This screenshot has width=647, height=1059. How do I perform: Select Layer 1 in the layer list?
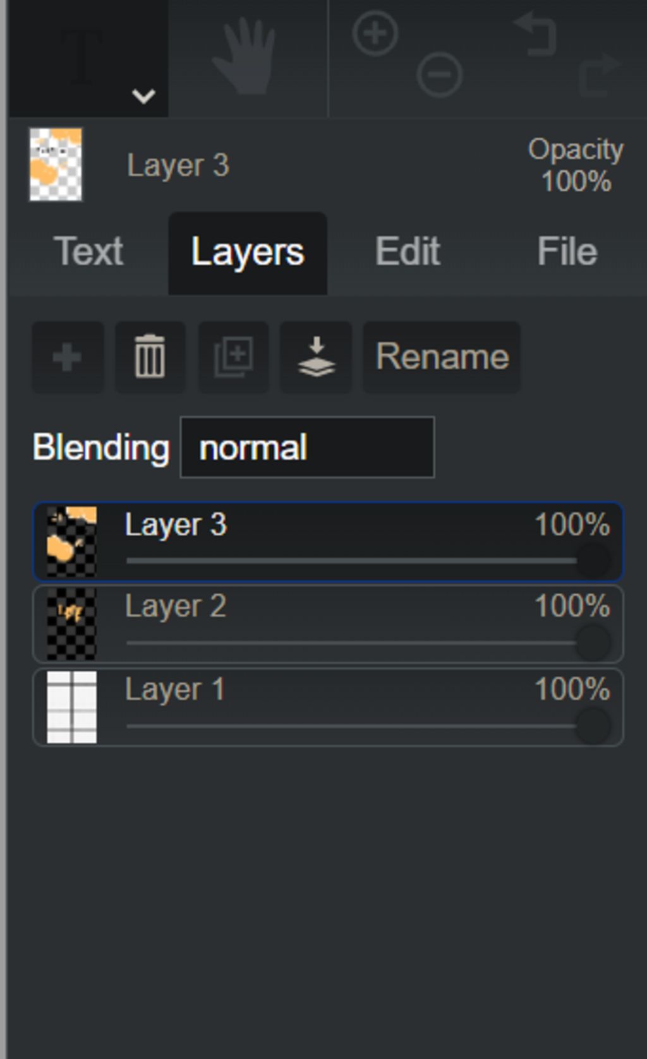328,707
